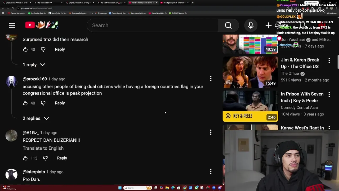Open the Windows Start menu
339x191 pixels.
click(120, 188)
